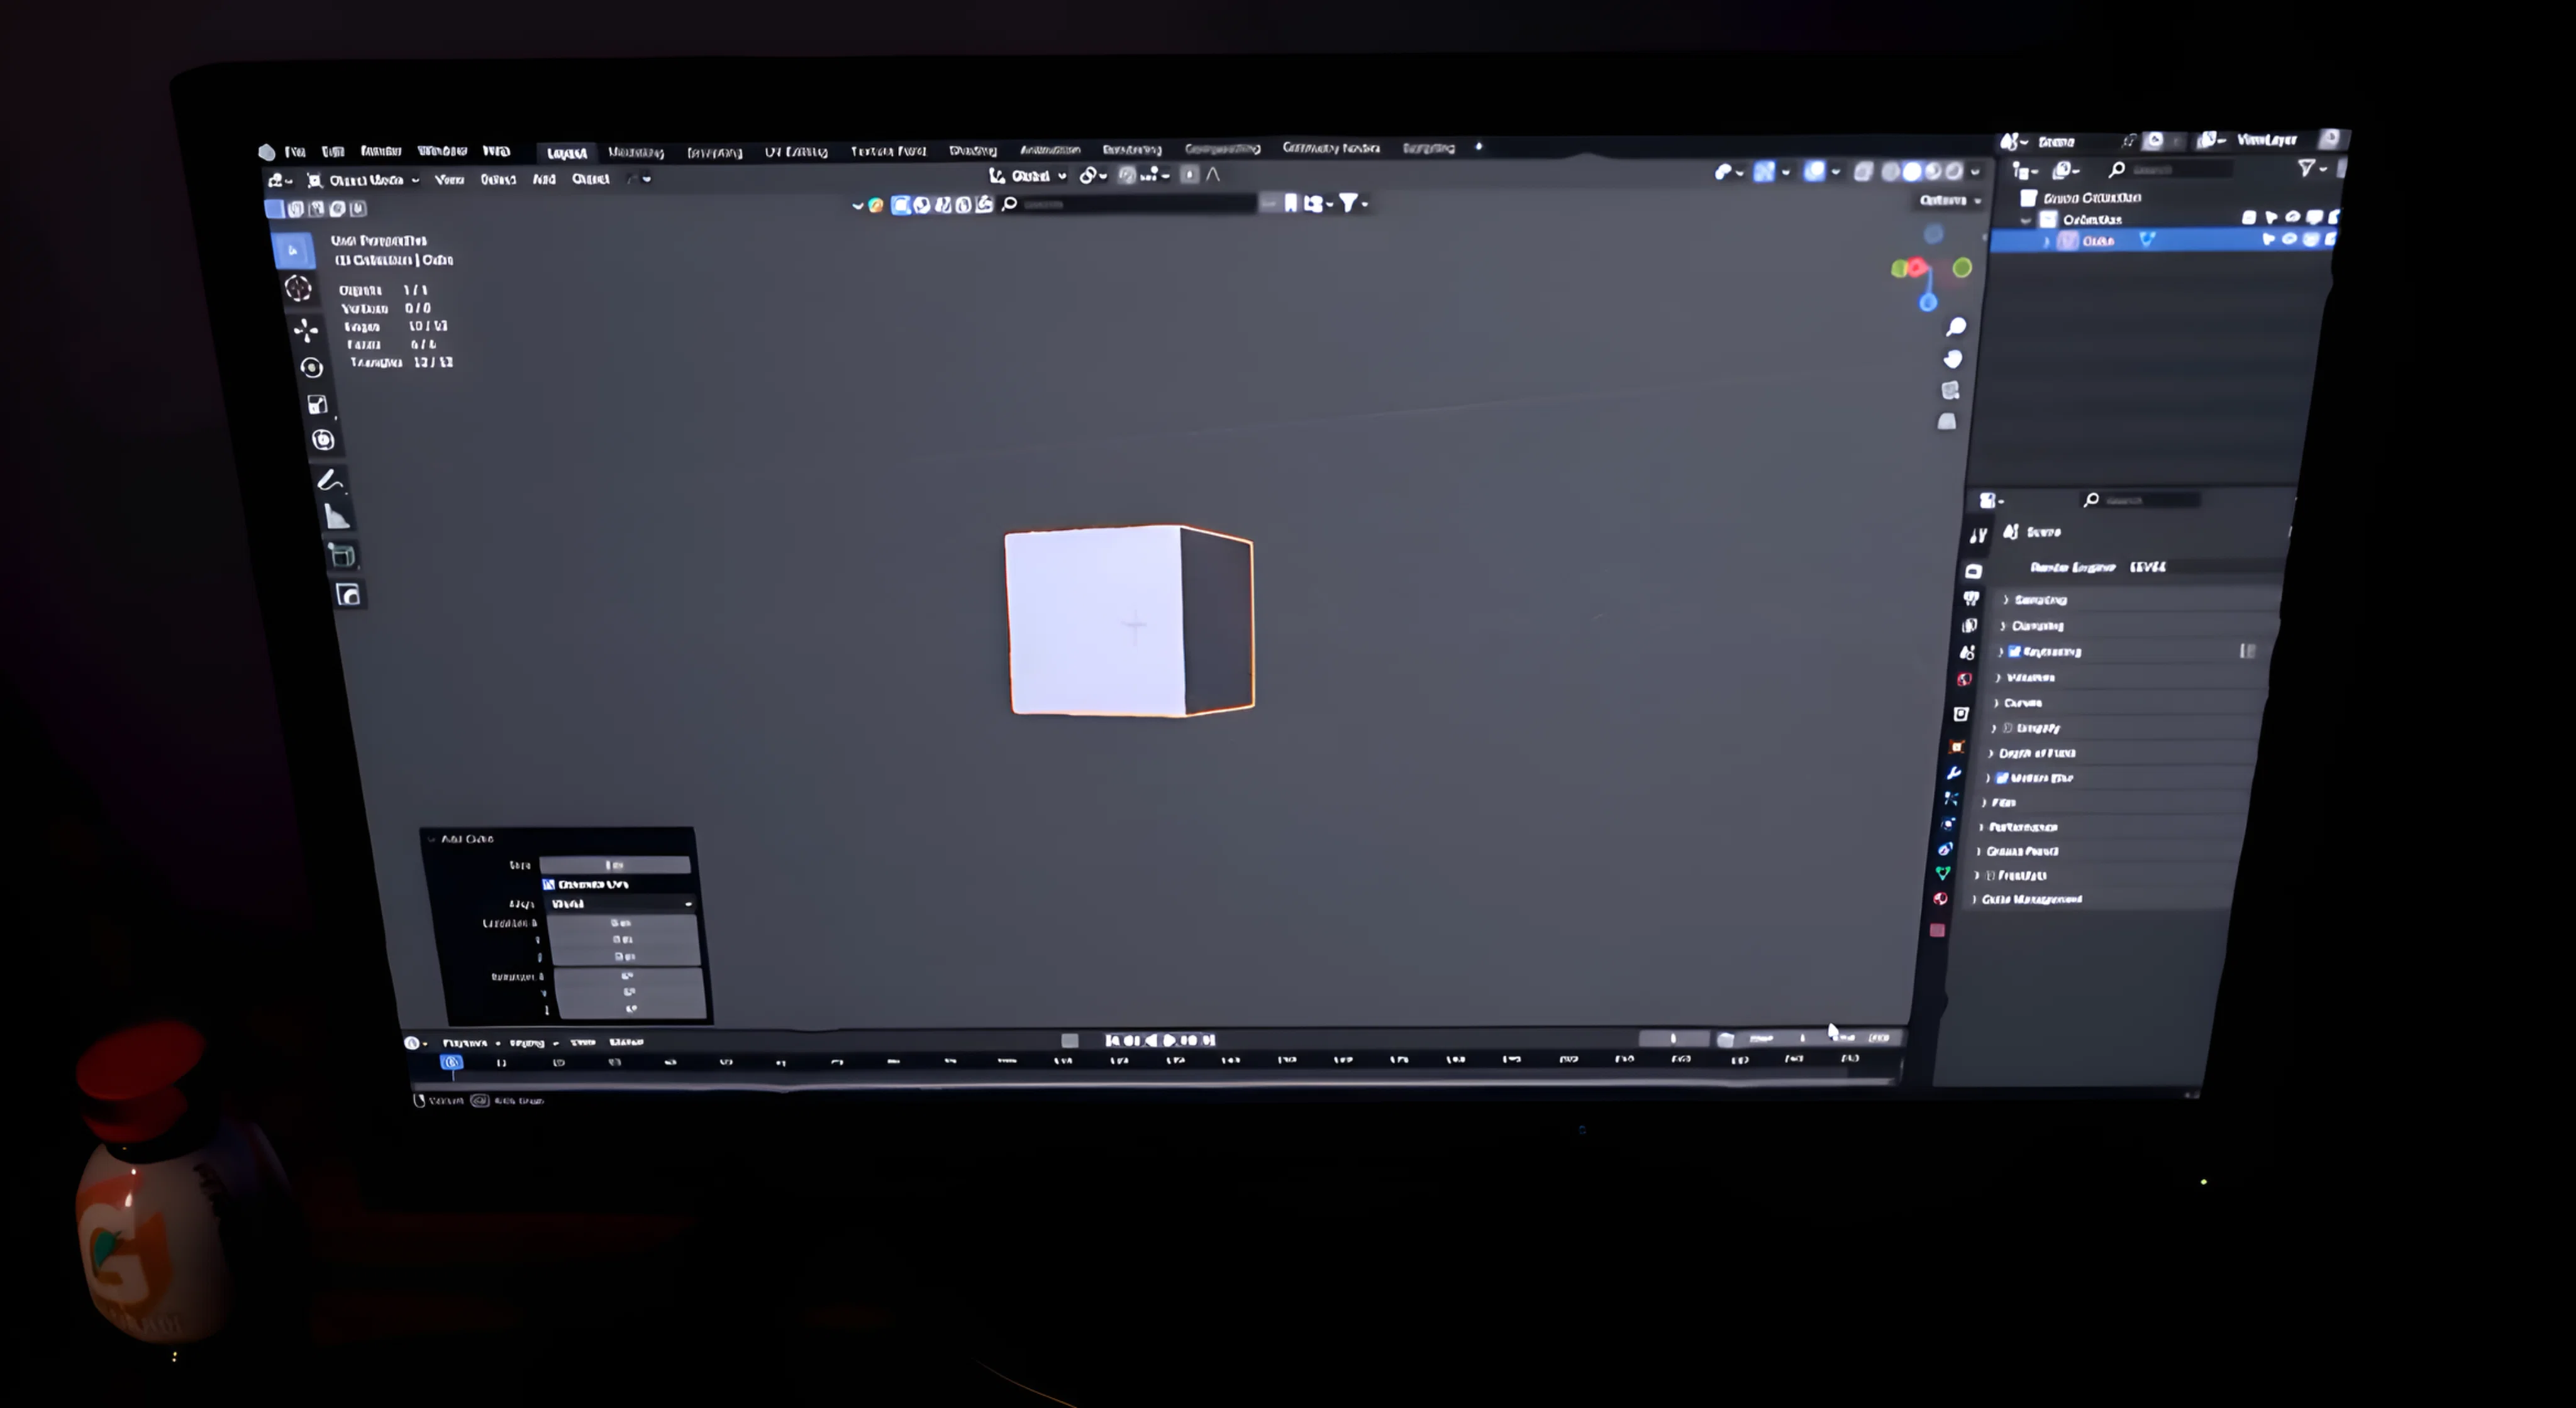
Task: Click the Size field in Add Cube panel
Action: click(x=614, y=864)
